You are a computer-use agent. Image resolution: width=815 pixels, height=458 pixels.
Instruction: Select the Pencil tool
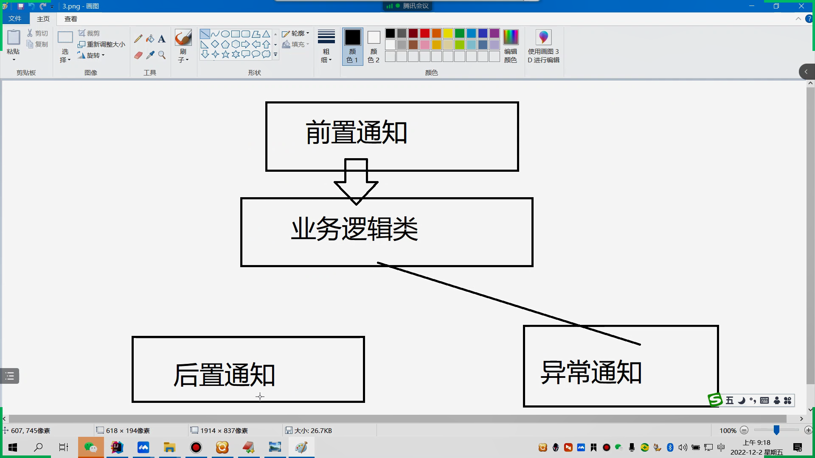click(138, 39)
